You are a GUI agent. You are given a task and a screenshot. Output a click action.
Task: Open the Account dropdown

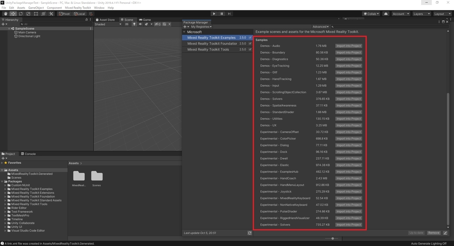point(400,14)
